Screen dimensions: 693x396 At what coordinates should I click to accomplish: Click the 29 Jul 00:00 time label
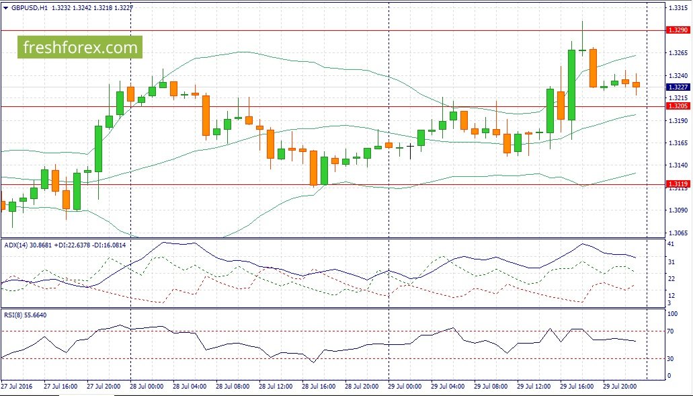coord(406,386)
